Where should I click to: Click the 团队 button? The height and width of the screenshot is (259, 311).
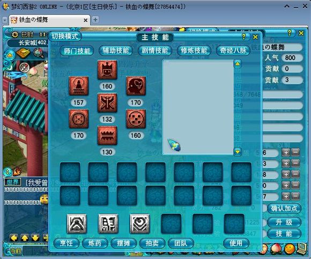click(x=181, y=243)
